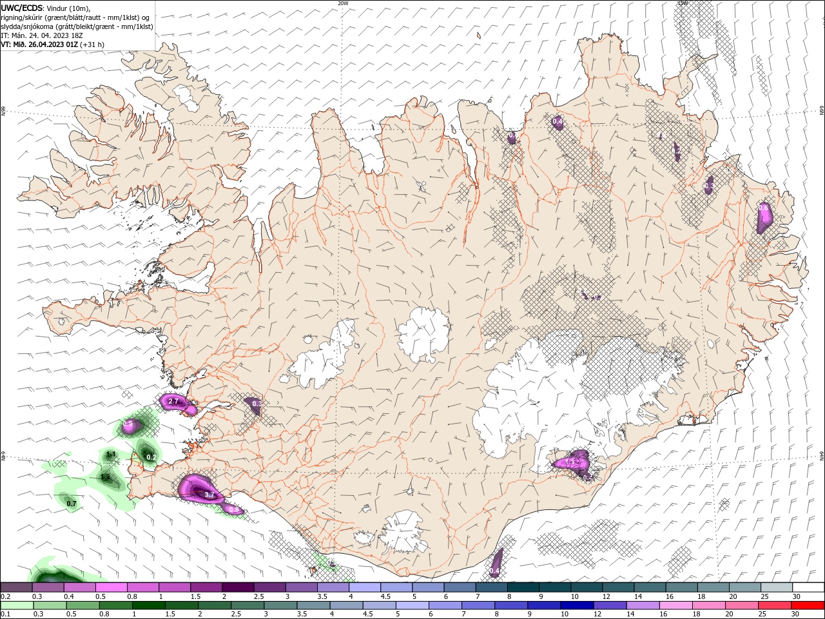Select the 'slydda/snjókoma' legend description line
The image size is (825, 619).
77,26
